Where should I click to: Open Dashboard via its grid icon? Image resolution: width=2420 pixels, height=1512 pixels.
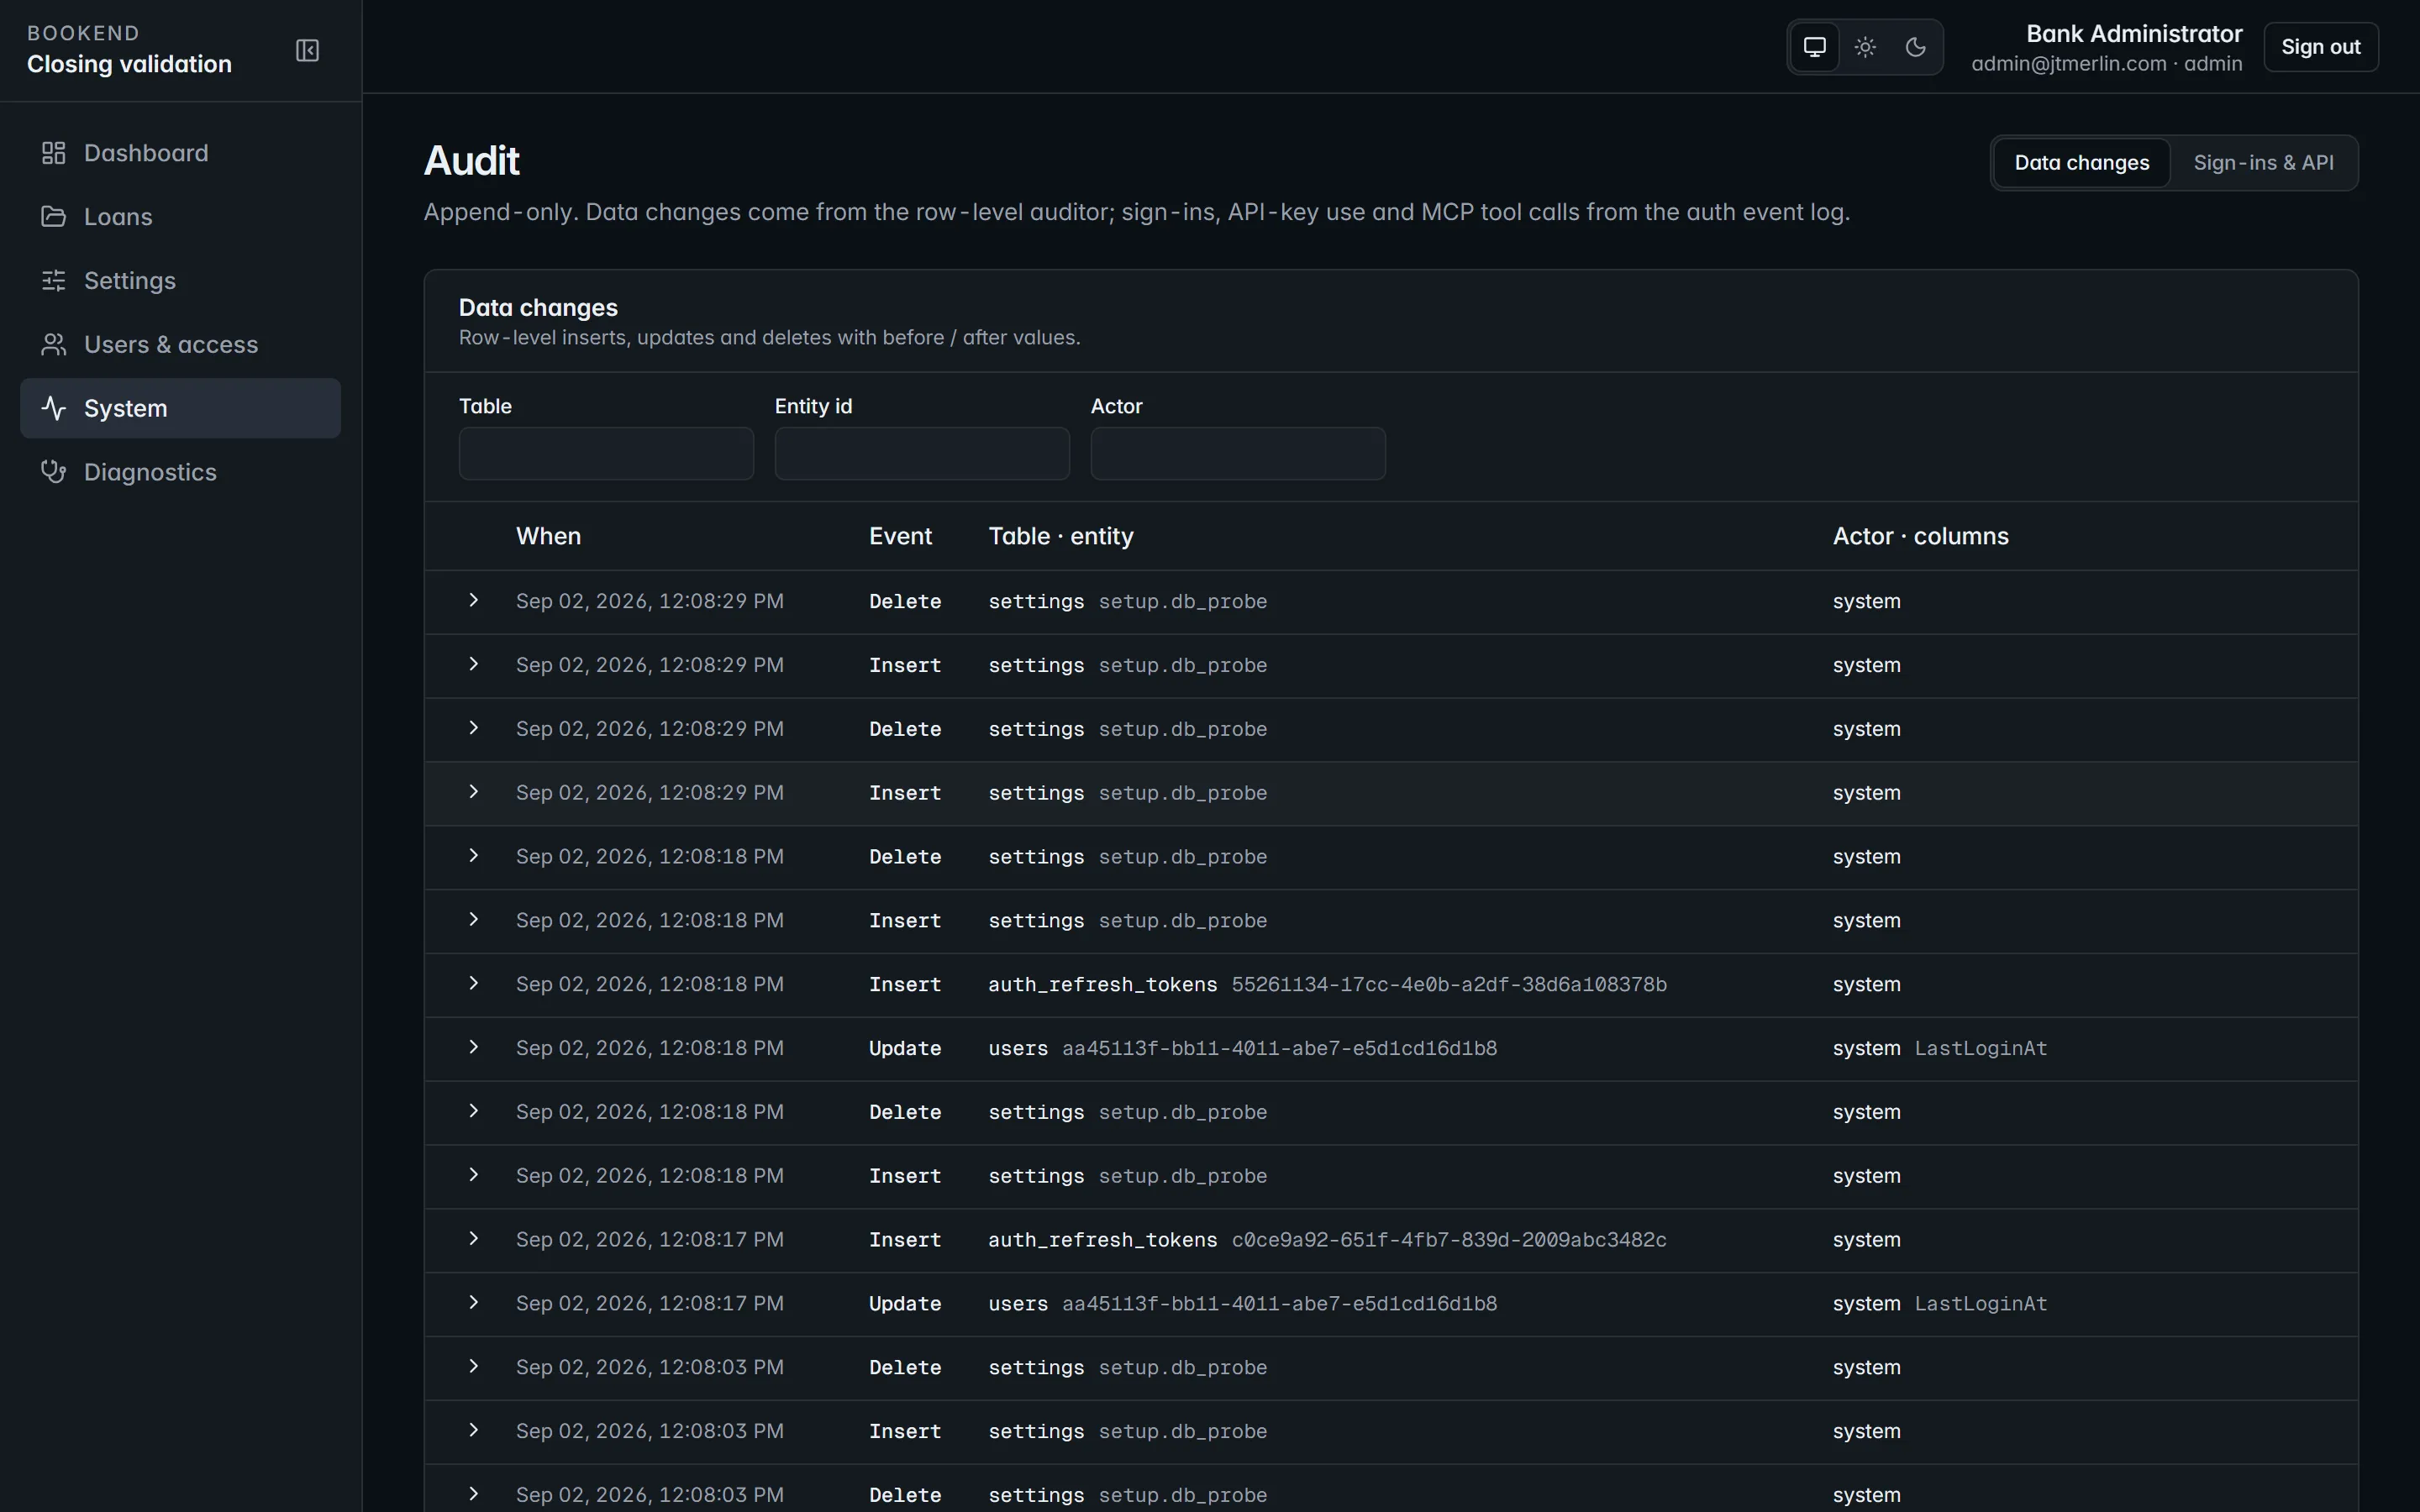[53, 153]
